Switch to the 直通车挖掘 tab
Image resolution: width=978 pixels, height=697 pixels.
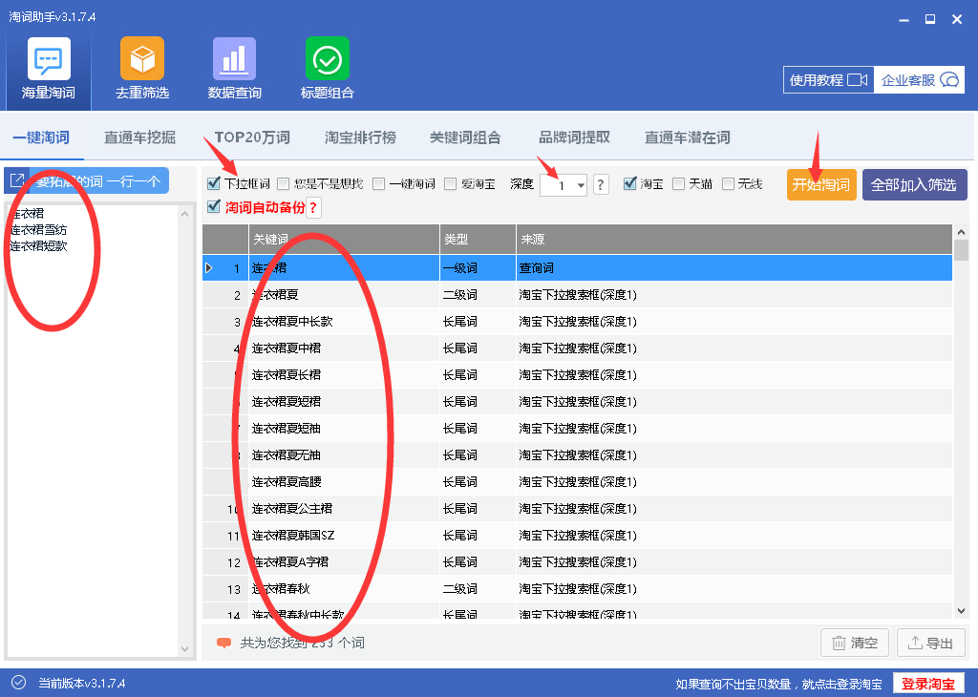139,137
